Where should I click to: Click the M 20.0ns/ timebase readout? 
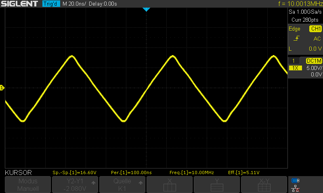[x=74, y=4]
